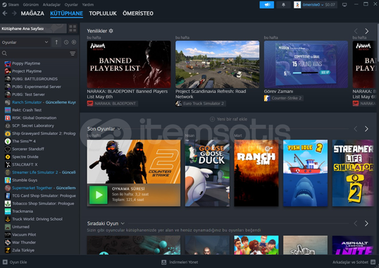Screen dimensions: 379x268
Task: Open Streamer Life Simulator 2 cover
Action: [x=353, y=173]
